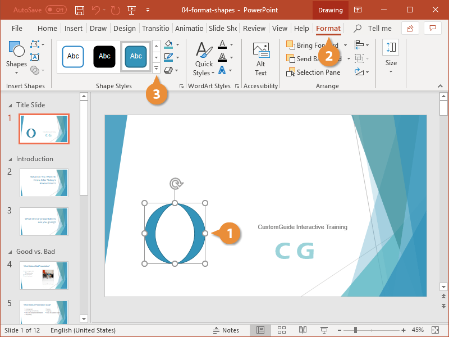Switch to the Format tab
449x337 pixels.
point(328,28)
